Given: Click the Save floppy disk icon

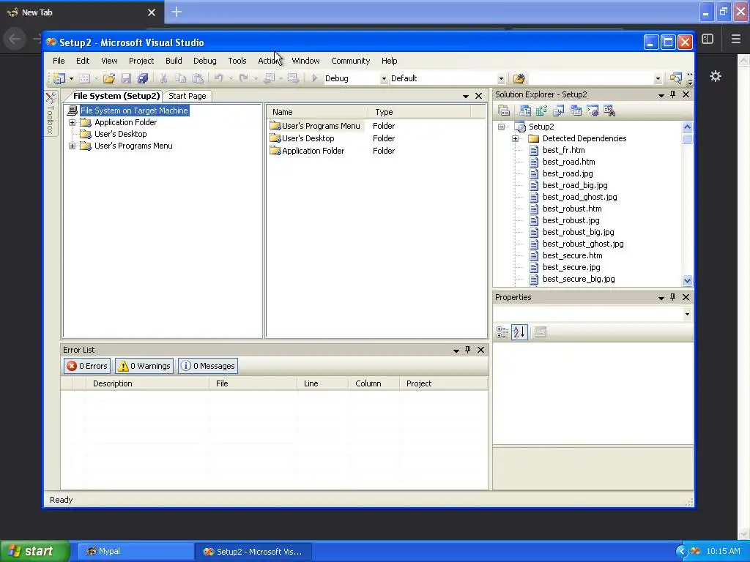Looking at the screenshot, I should pos(126,78).
